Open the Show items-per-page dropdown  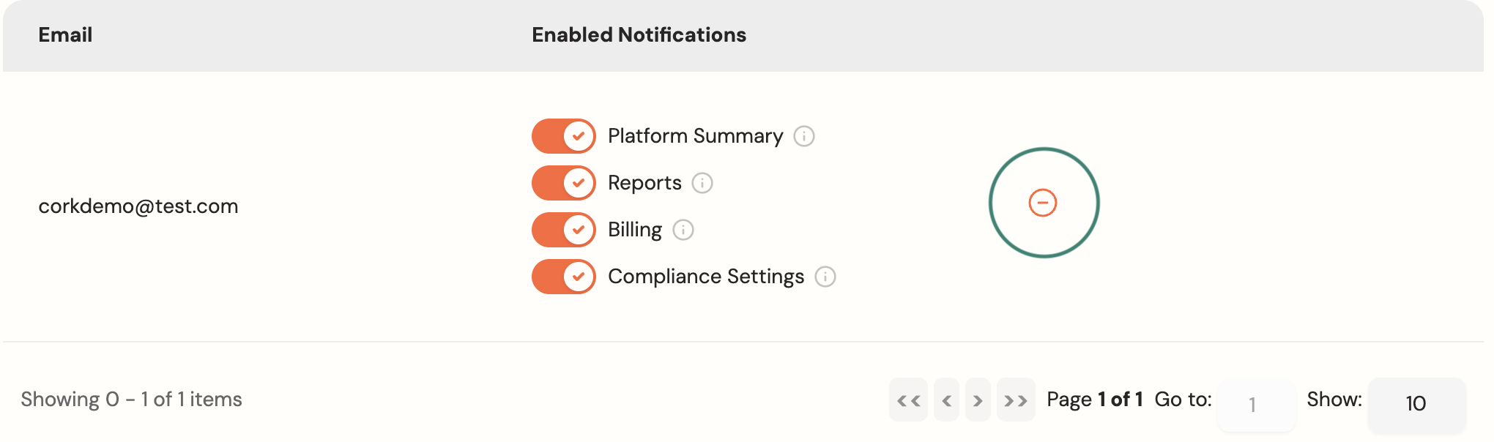[x=1416, y=403]
